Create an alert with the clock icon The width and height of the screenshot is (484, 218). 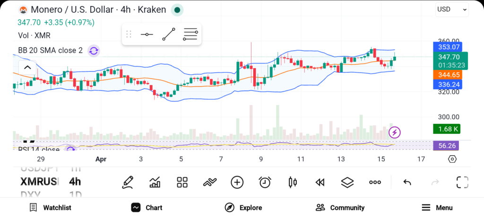265,182
